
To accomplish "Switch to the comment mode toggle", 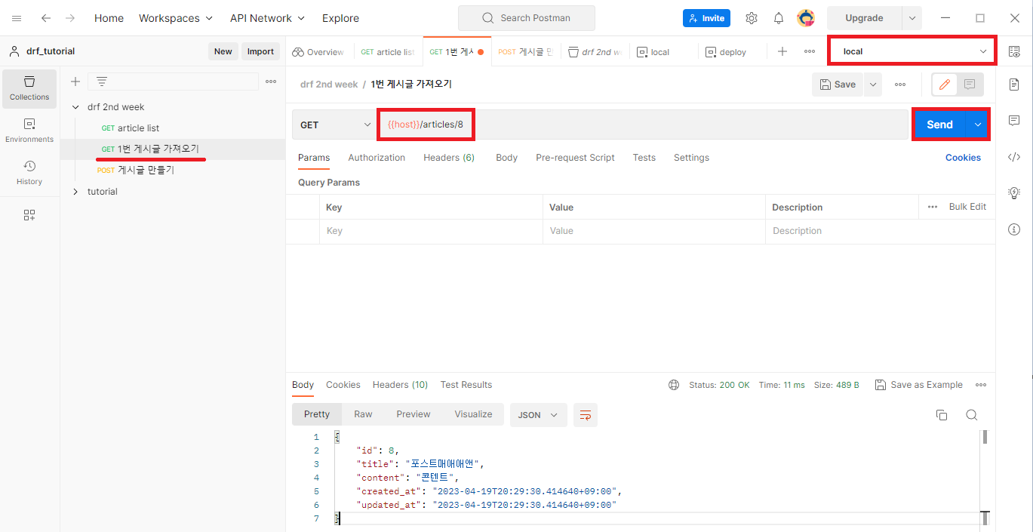I will [970, 85].
